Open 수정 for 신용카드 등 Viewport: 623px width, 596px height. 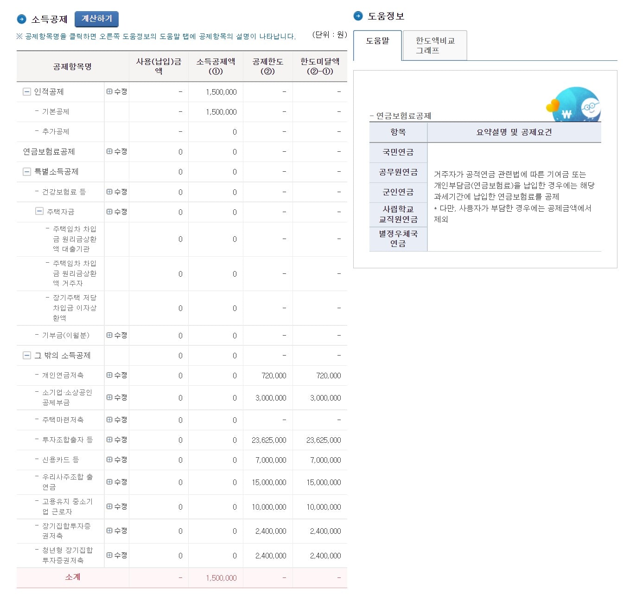pos(116,460)
